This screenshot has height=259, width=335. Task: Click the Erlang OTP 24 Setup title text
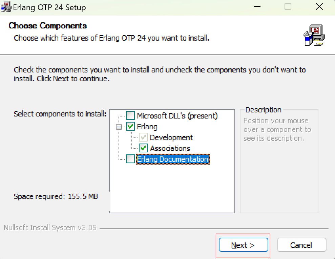[49, 7]
